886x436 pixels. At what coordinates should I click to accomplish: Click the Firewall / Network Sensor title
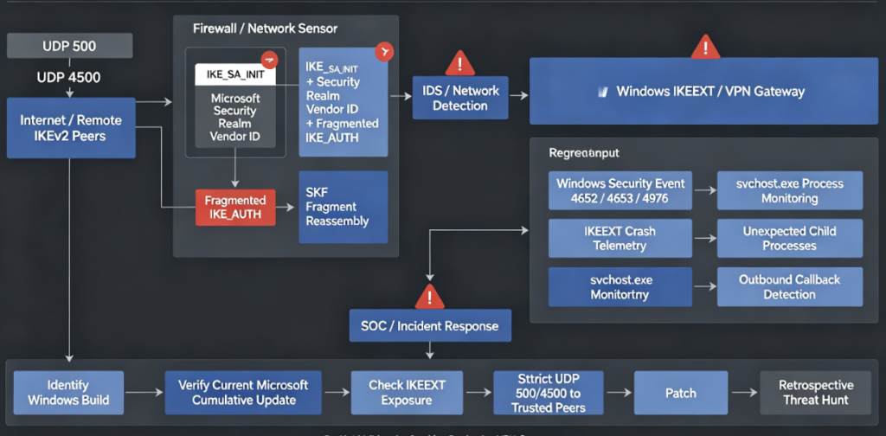coord(266,29)
